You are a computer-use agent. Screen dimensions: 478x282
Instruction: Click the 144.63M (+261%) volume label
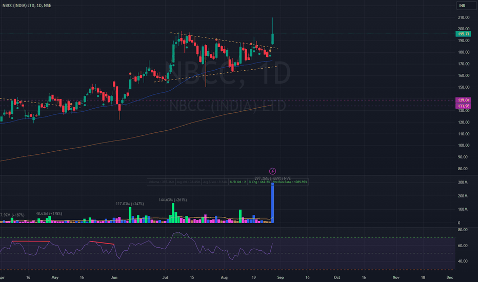pyautogui.click(x=172, y=200)
